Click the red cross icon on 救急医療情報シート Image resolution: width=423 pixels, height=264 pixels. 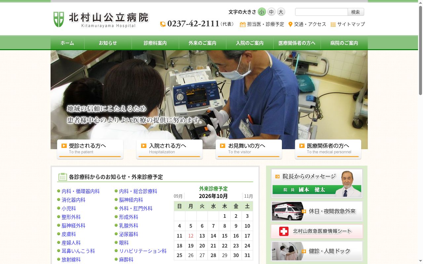284,231
